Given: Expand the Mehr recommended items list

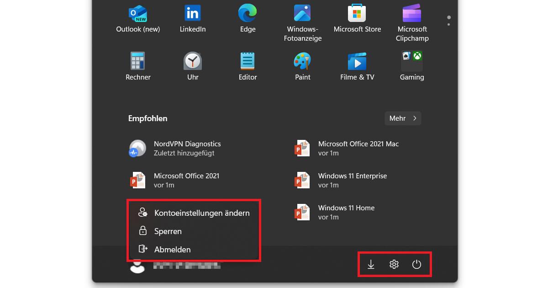Looking at the screenshot, I should click(402, 118).
